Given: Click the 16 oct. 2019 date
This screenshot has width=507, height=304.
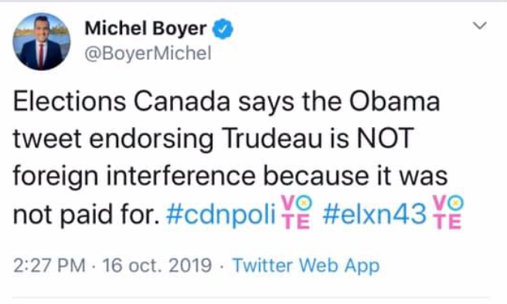Looking at the screenshot, I should click(x=157, y=265).
